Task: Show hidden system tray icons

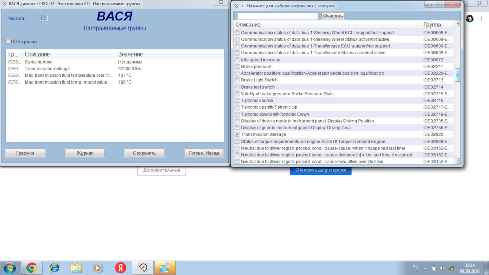Action: (425, 268)
